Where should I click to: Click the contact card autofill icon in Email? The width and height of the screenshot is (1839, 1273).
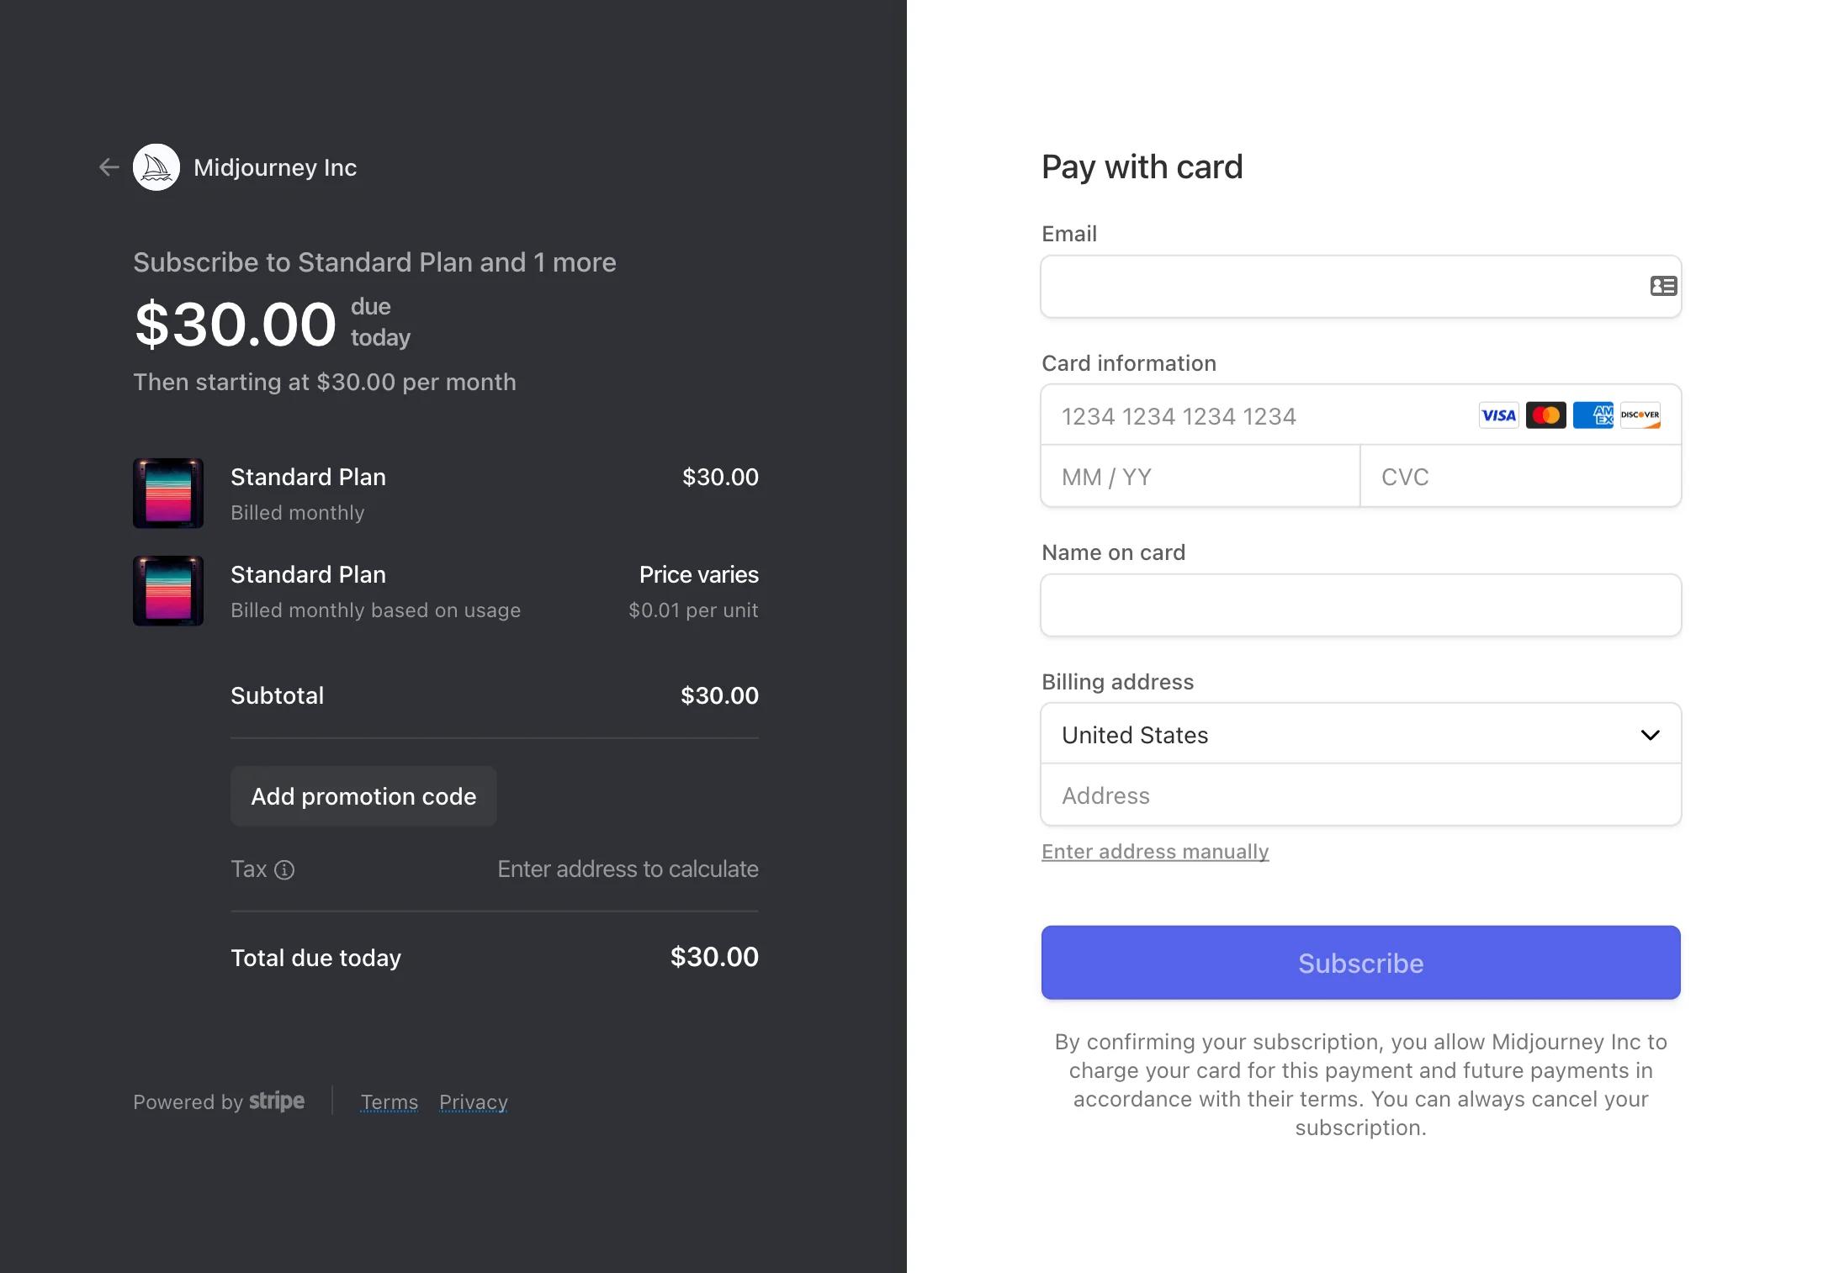point(1662,287)
